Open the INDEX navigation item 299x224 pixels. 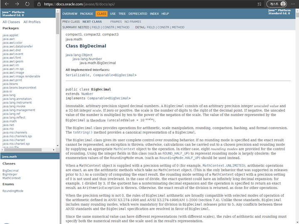coord(154,14)
